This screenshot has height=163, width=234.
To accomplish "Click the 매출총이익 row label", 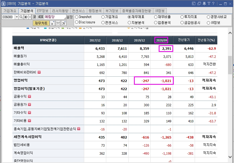I will [22, 64].
